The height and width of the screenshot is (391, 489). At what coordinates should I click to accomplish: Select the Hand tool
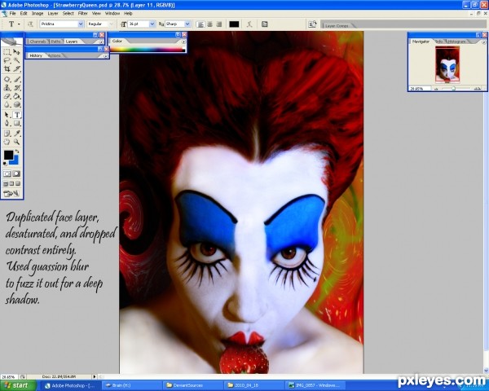7,143
